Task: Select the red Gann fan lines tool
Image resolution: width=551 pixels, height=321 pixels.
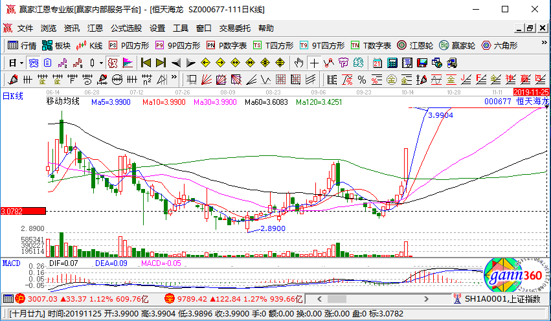Action: (206, 80)
